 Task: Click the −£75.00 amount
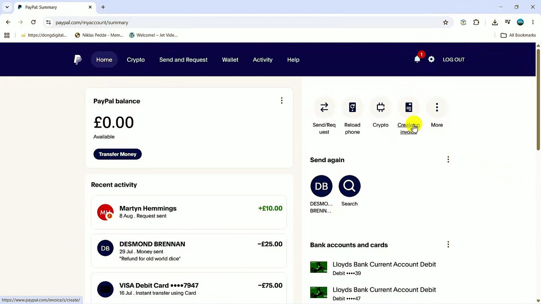pyautogui.click(x=270, y=285)
